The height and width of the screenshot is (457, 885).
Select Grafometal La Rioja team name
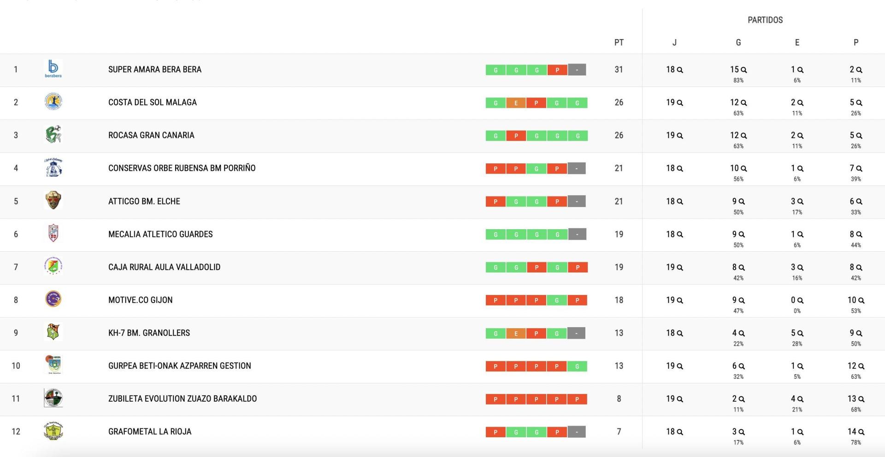click(150, 431)
